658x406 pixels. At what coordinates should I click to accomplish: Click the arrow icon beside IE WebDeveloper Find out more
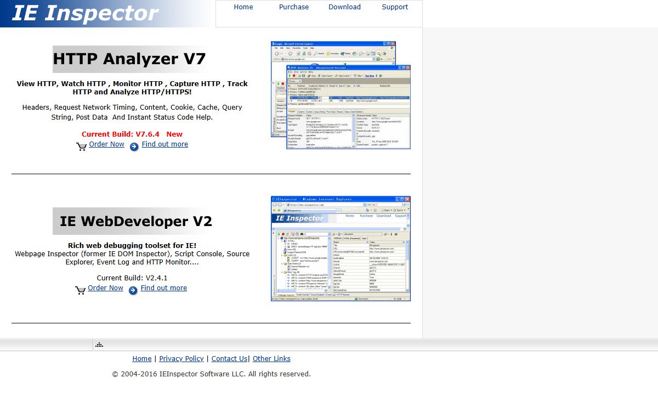click(133, 290)
